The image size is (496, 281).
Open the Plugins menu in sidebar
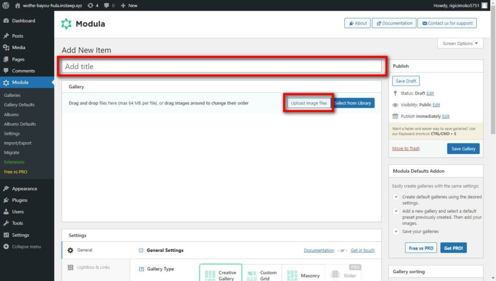point(20,200)
